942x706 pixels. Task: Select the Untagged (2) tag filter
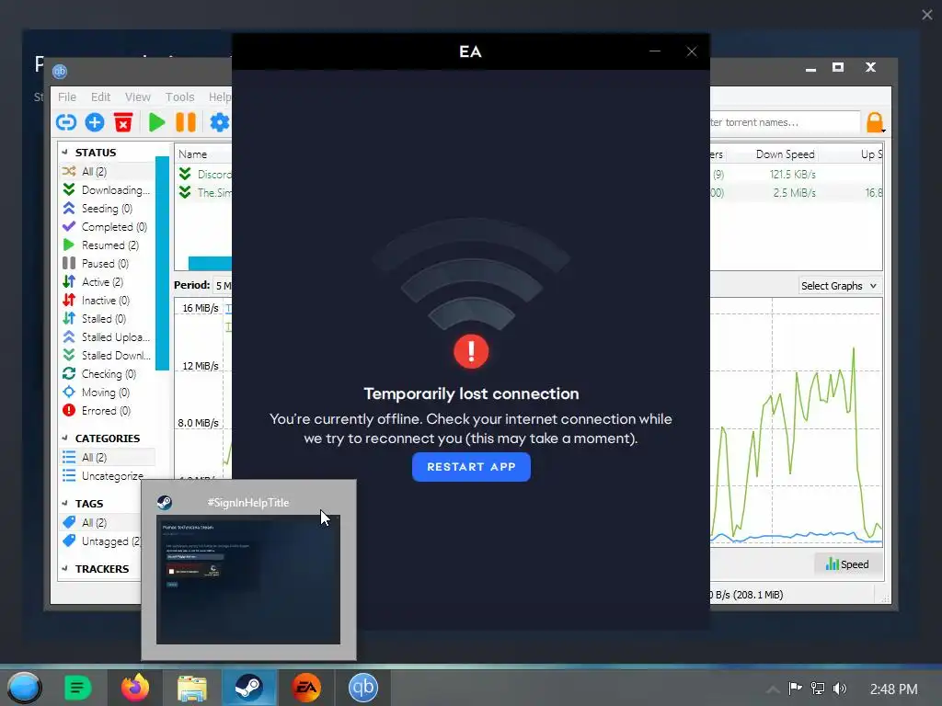tap(101, 541)
